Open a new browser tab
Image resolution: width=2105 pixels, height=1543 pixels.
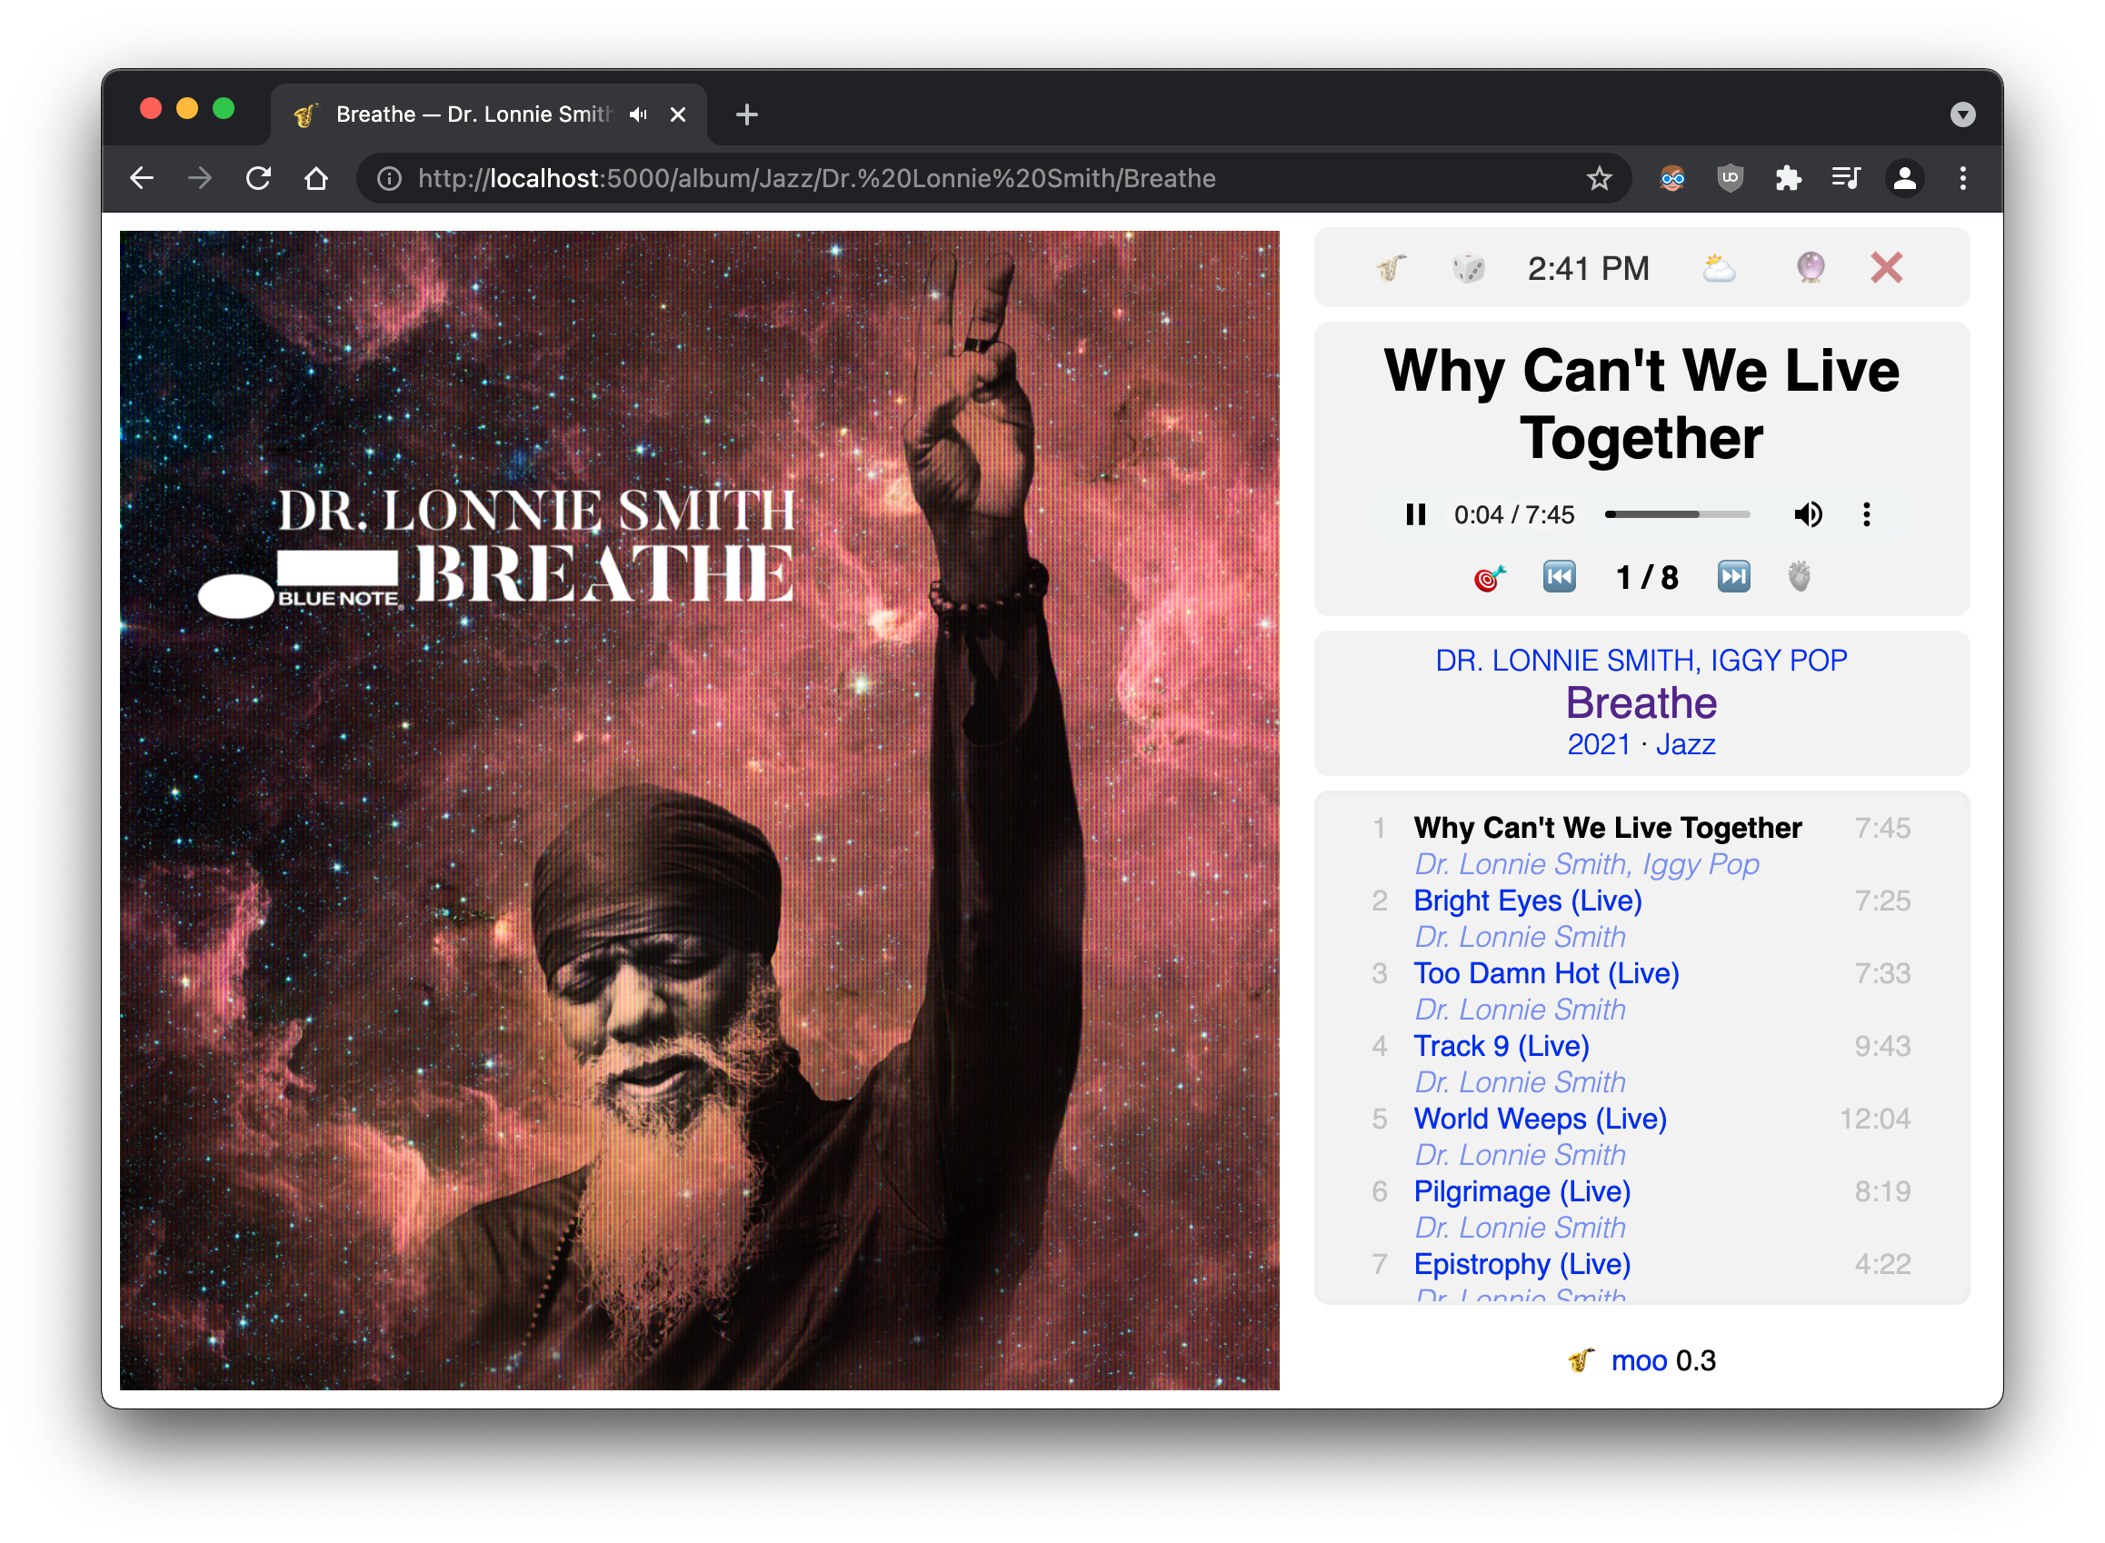[x=746, y=114]
